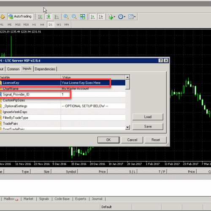Open the Periods clock icon
This screenshot has height=211, width=211.
click(x=121, y=17)
